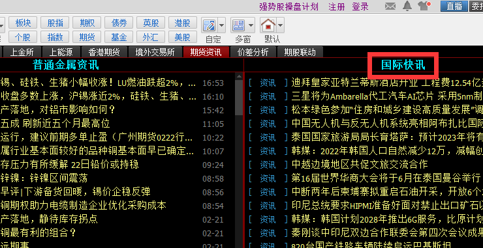Expand the 自定 dropdown arrow

(221, 25)
